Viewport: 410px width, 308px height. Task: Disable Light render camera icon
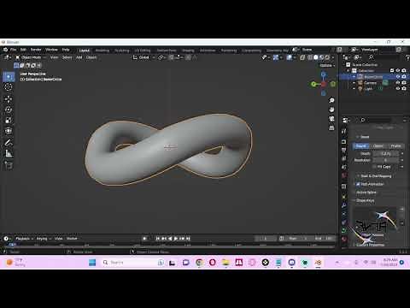[404, 89]
